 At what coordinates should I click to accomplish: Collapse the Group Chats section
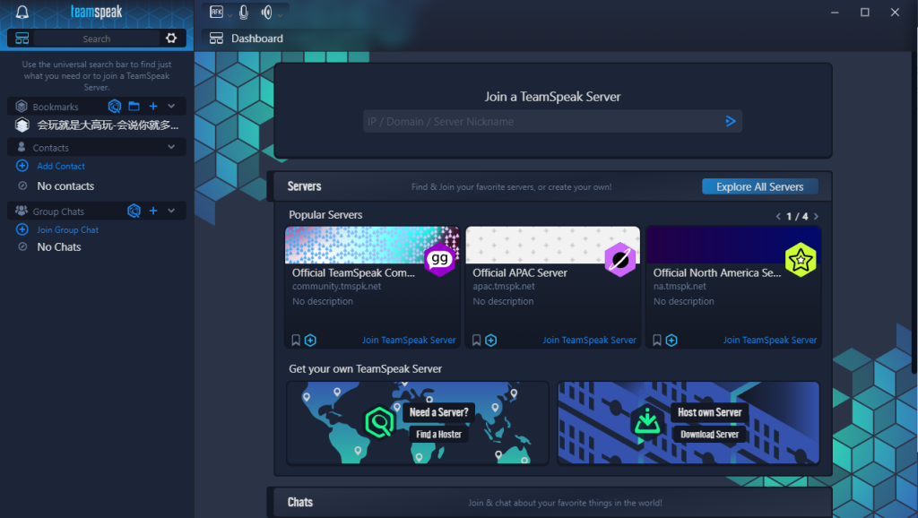(171, 212)
